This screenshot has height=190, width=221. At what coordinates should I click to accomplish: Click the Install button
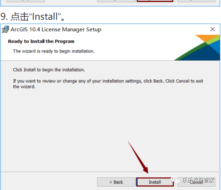(155, 182)
